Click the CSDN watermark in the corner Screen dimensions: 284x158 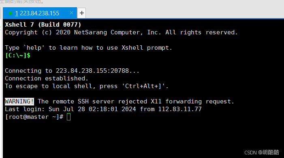point(262,152)
